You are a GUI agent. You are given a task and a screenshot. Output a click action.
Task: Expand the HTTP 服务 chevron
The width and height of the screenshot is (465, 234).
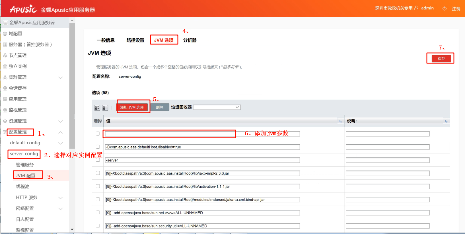tap(60, 198)
